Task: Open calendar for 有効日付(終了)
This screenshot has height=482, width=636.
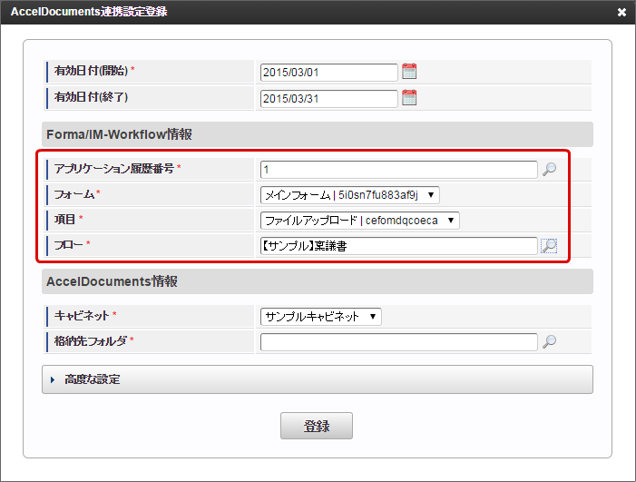Action: point(409,97)
